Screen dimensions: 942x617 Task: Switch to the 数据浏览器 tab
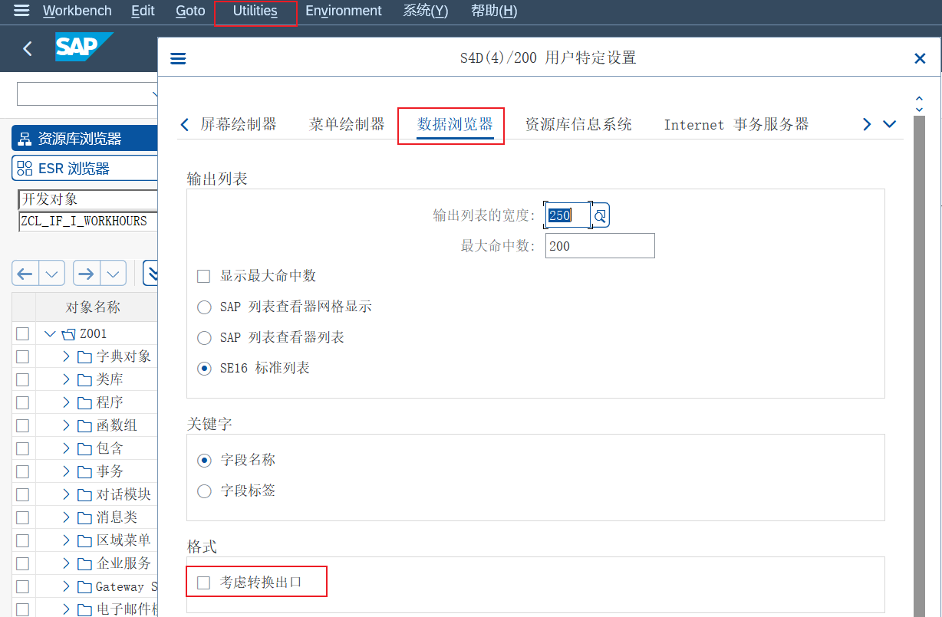pyautogui.click(x=455, y=124)
